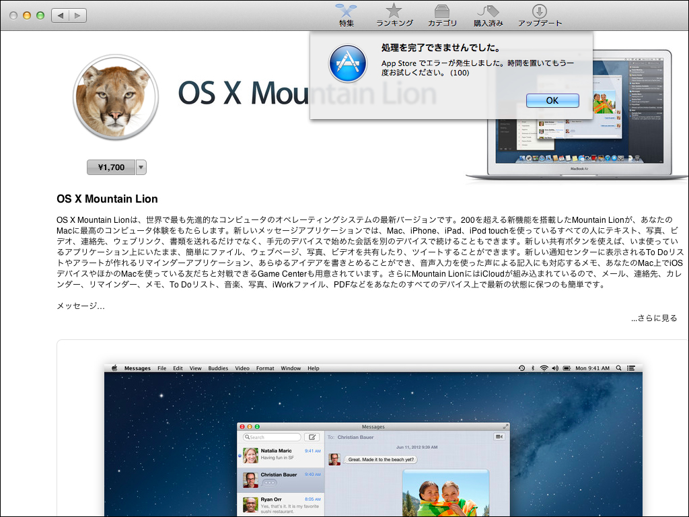This screenshot has width=689, height=517.
Task: Click the OS X Mountain Lion bold heading
Action: 107,199
